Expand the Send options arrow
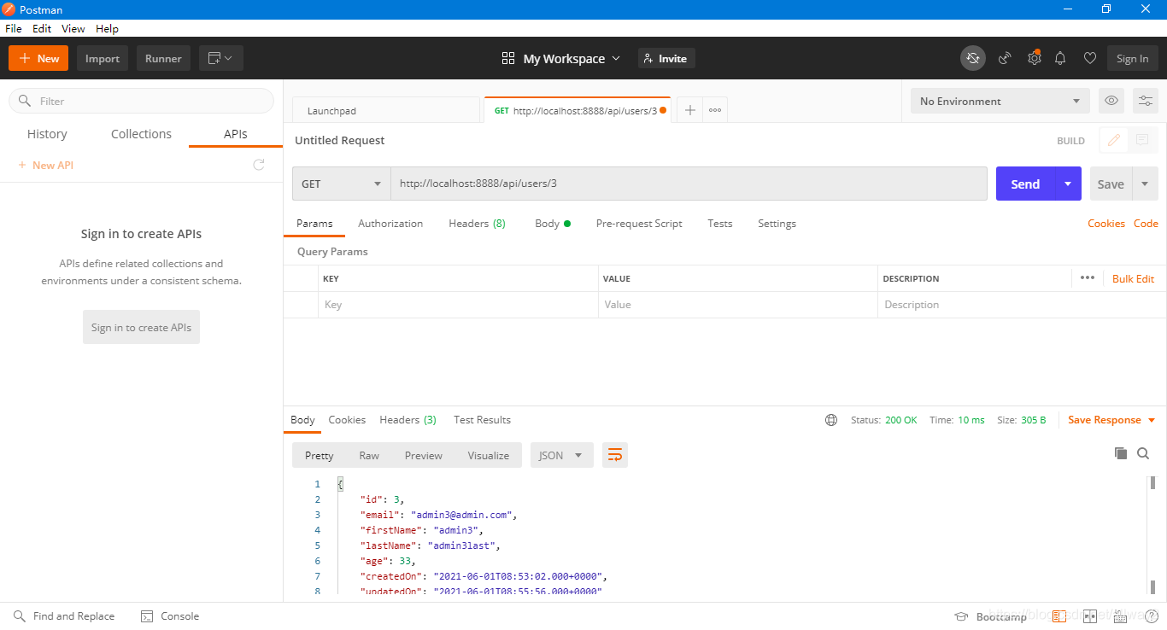The width and height of the screenshot is (1167, 630). pyautogui.click(x=1068, y=184)
